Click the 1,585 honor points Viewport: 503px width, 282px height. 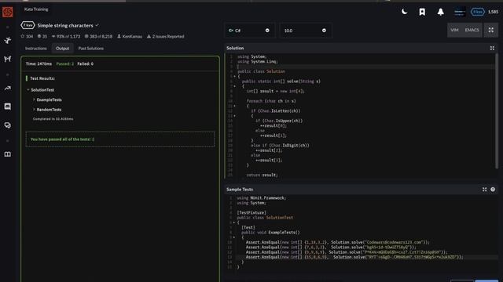tap(493, 12)
